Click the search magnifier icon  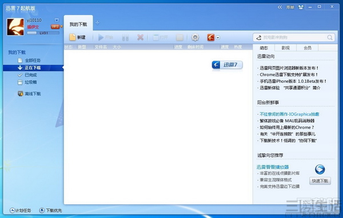pos(330,37)
